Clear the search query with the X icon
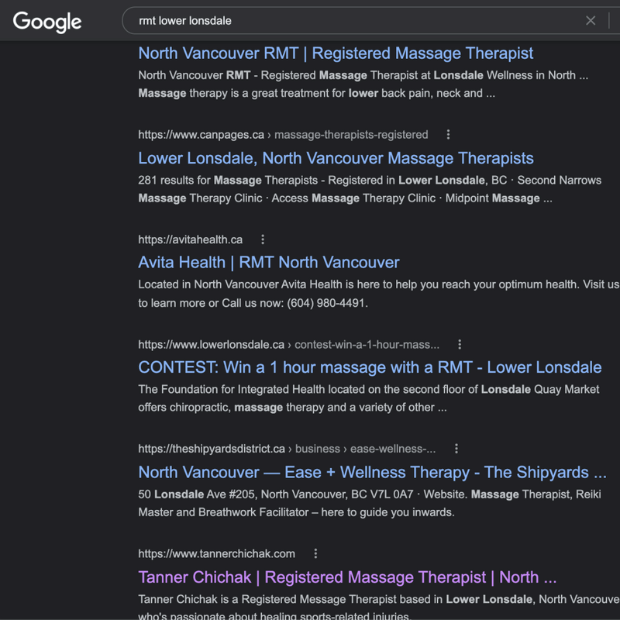Screen dimensions: 620x620 tap(591, 21)
